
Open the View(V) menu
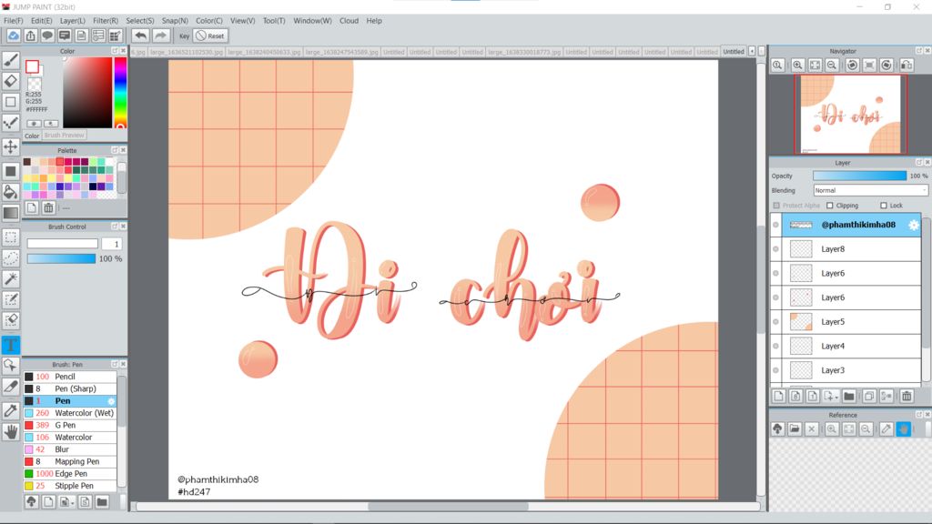242,21
